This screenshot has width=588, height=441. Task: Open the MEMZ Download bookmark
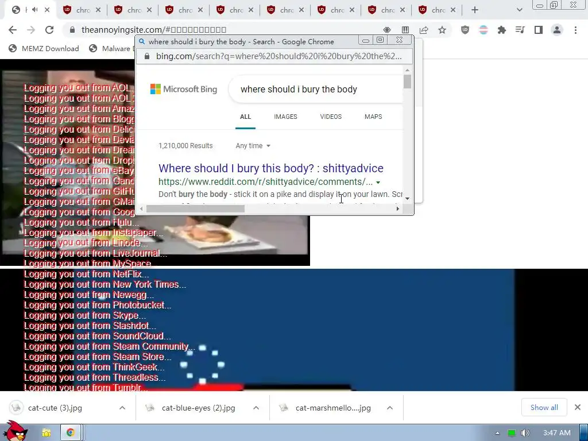coord(44,48)
